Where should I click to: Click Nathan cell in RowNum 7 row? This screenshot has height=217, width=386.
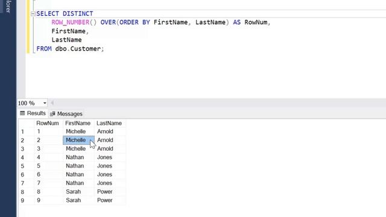pos(78,183)
